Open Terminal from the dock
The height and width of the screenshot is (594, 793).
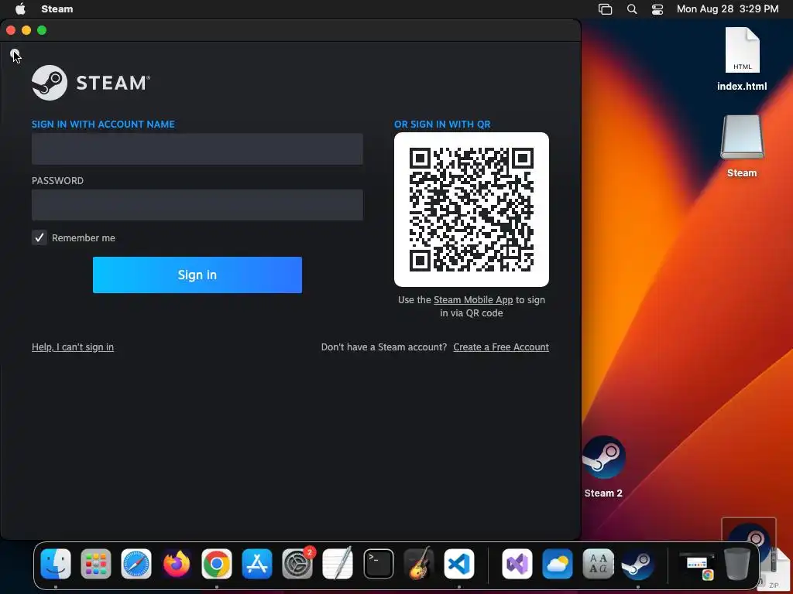click(378, 563)
